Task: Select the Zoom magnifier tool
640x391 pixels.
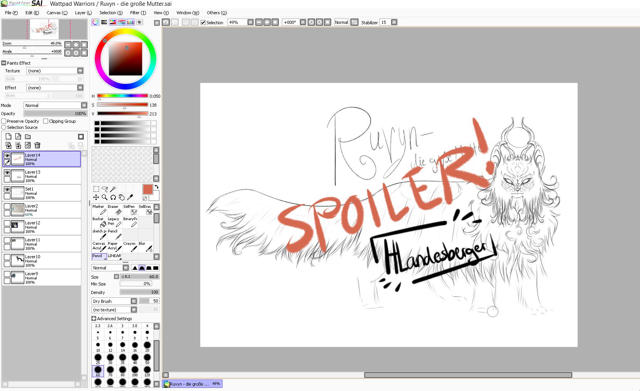Action: 105,197
